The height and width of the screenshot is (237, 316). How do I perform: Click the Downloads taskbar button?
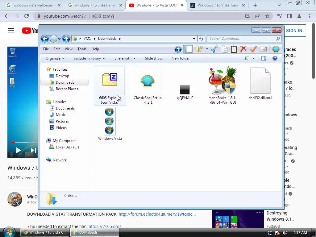(x=95, y=232)
